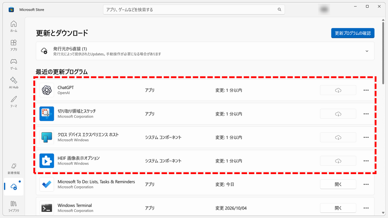Click the 更新とダウンロード page heading
This screenshot has width=388, height=218.
pyautogui.click(x=62, y=33)
